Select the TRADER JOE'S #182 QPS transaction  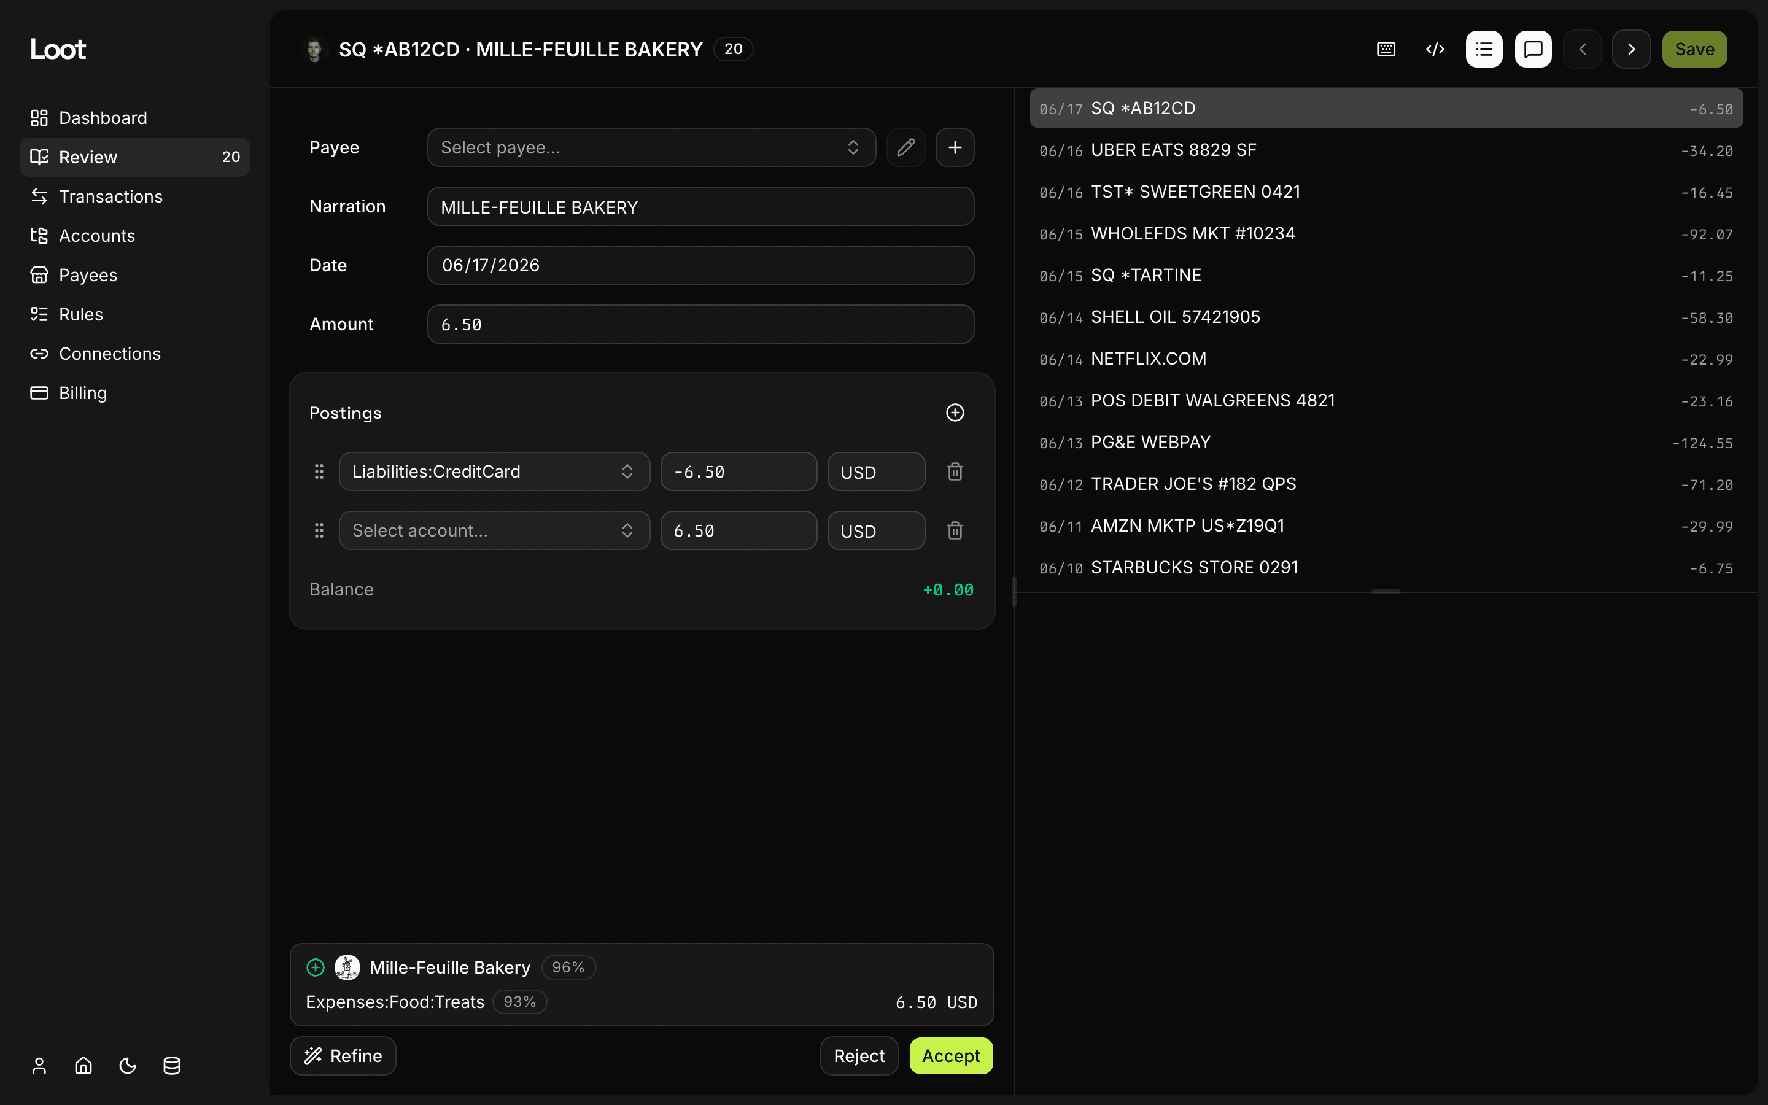1386,484
